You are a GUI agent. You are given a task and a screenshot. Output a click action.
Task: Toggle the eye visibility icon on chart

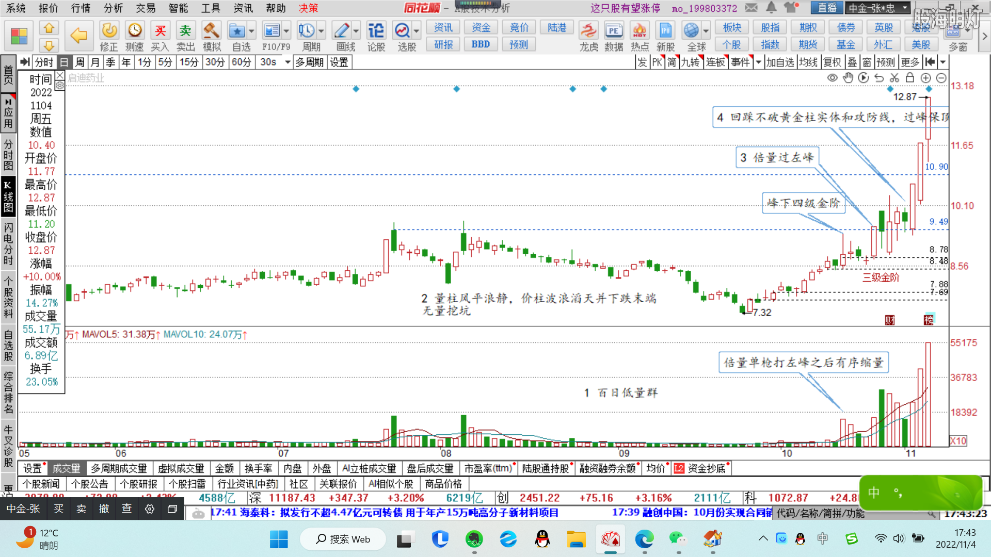point(832,78)
